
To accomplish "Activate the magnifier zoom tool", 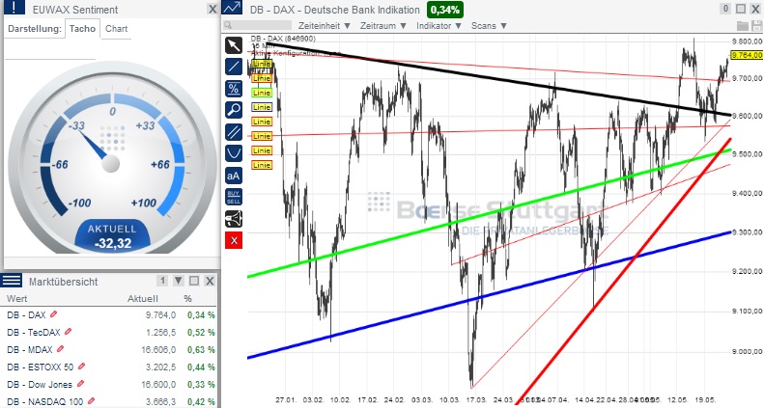I will click(x=234, y=110).
